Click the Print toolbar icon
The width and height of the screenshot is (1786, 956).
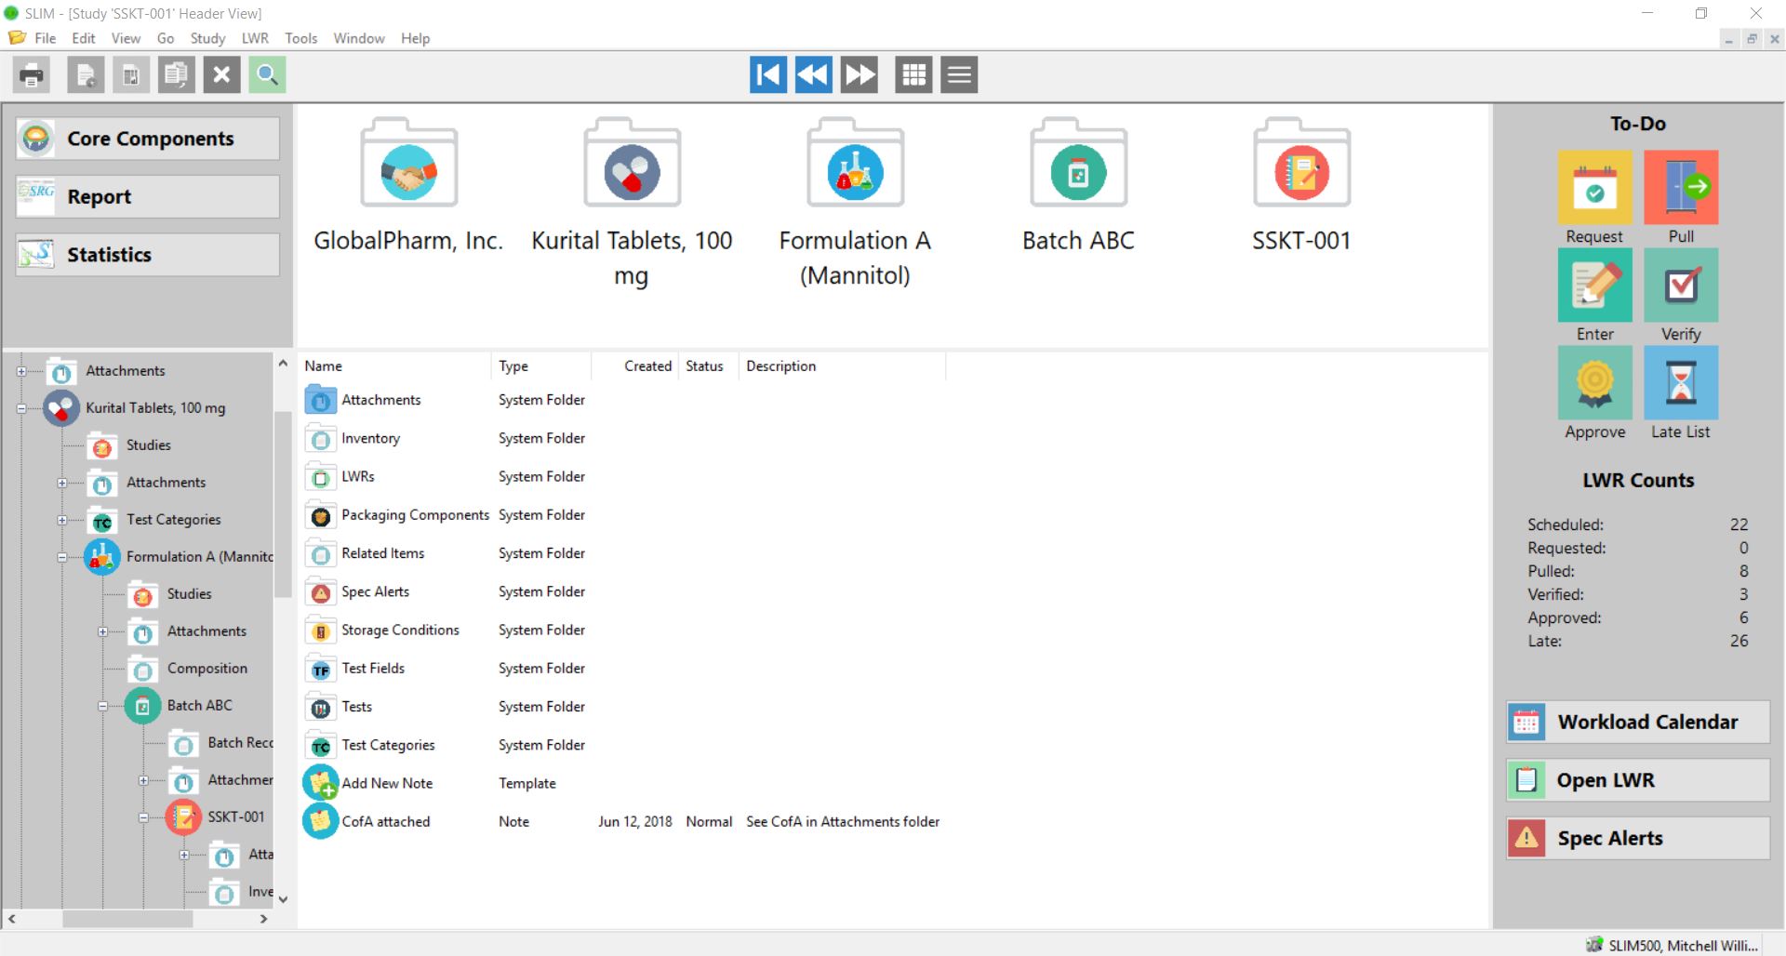[32, 75]
